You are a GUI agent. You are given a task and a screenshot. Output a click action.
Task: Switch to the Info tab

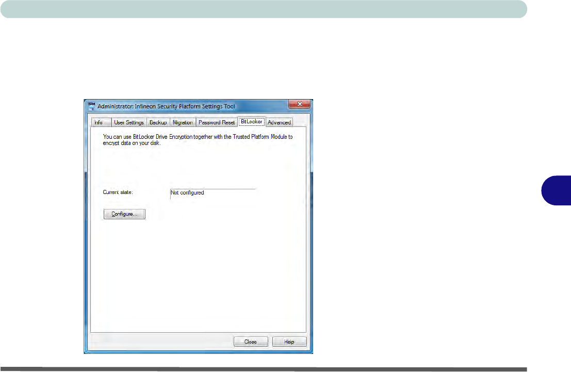(101, 122)
